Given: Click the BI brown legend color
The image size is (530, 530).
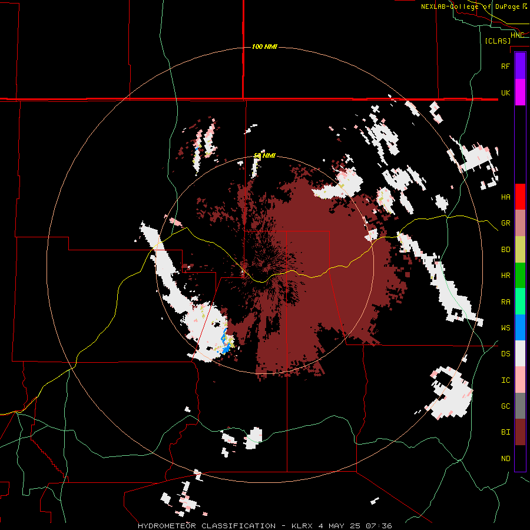Looking at the screenshot, I should click(520, 432).
